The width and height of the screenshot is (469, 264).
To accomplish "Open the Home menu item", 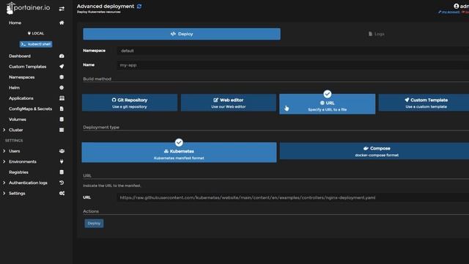I will click(15, 23).
